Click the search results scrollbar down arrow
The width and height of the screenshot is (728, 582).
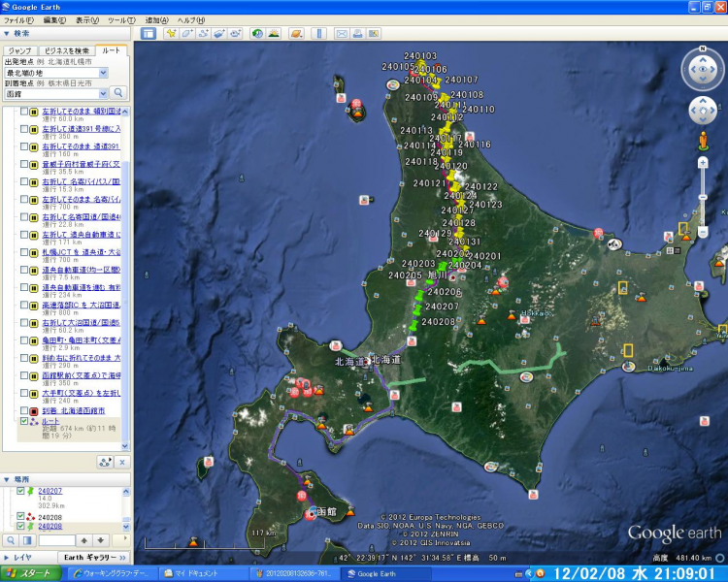pos(125,446)
